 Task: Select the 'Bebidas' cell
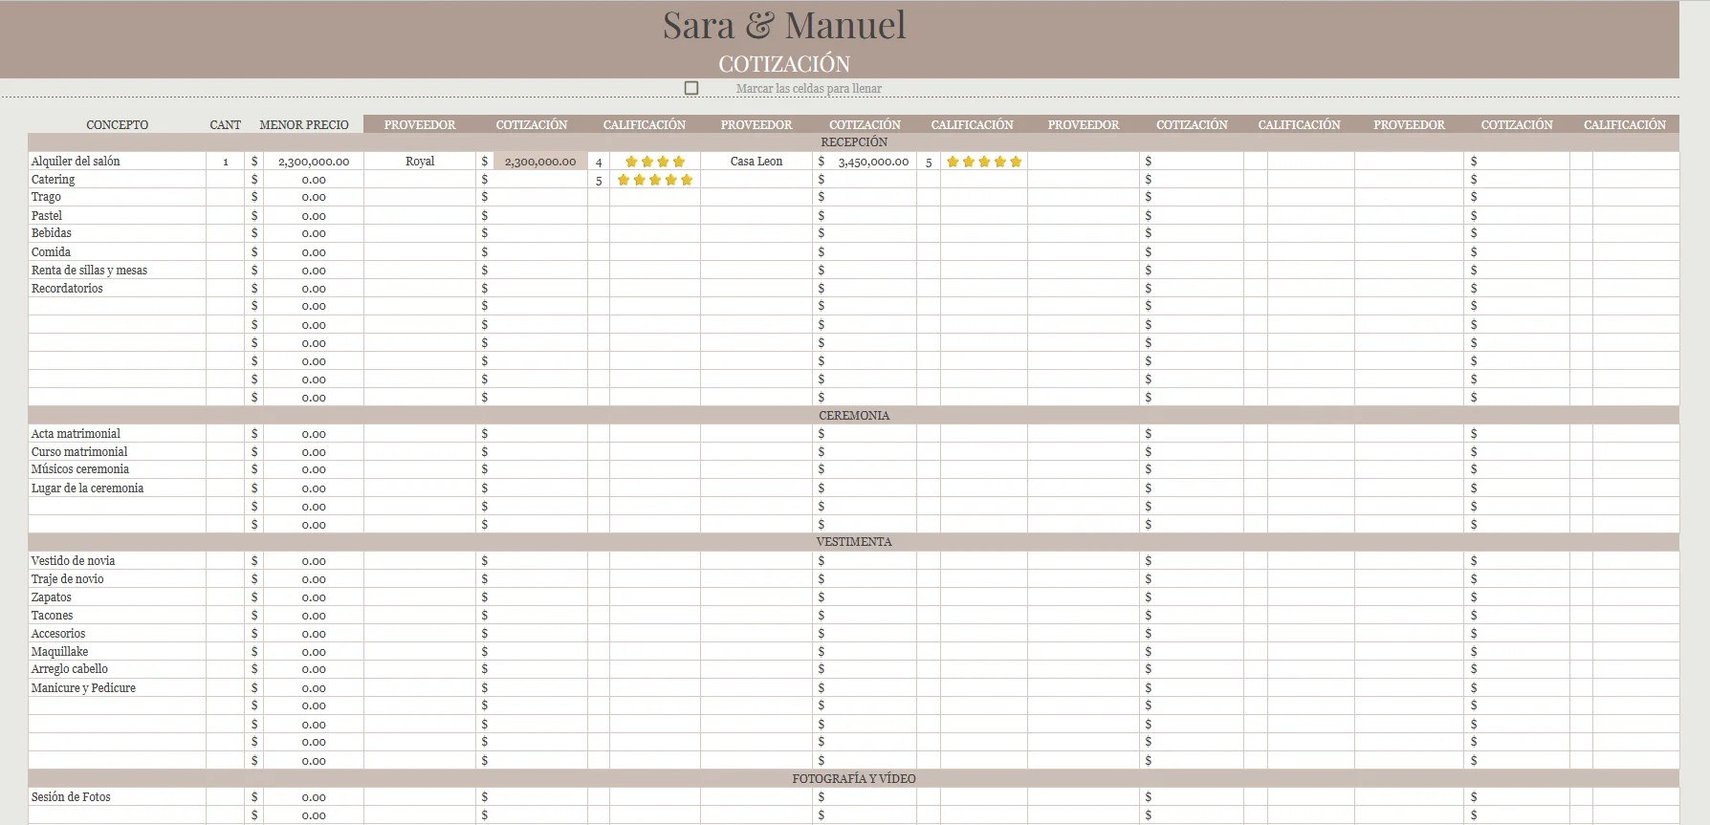click(x=118, y=233)
